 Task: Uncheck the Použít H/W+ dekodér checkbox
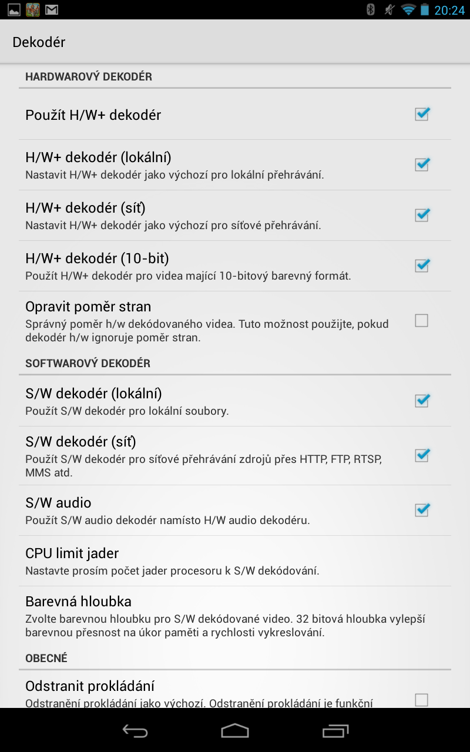(x=422, y=114)
